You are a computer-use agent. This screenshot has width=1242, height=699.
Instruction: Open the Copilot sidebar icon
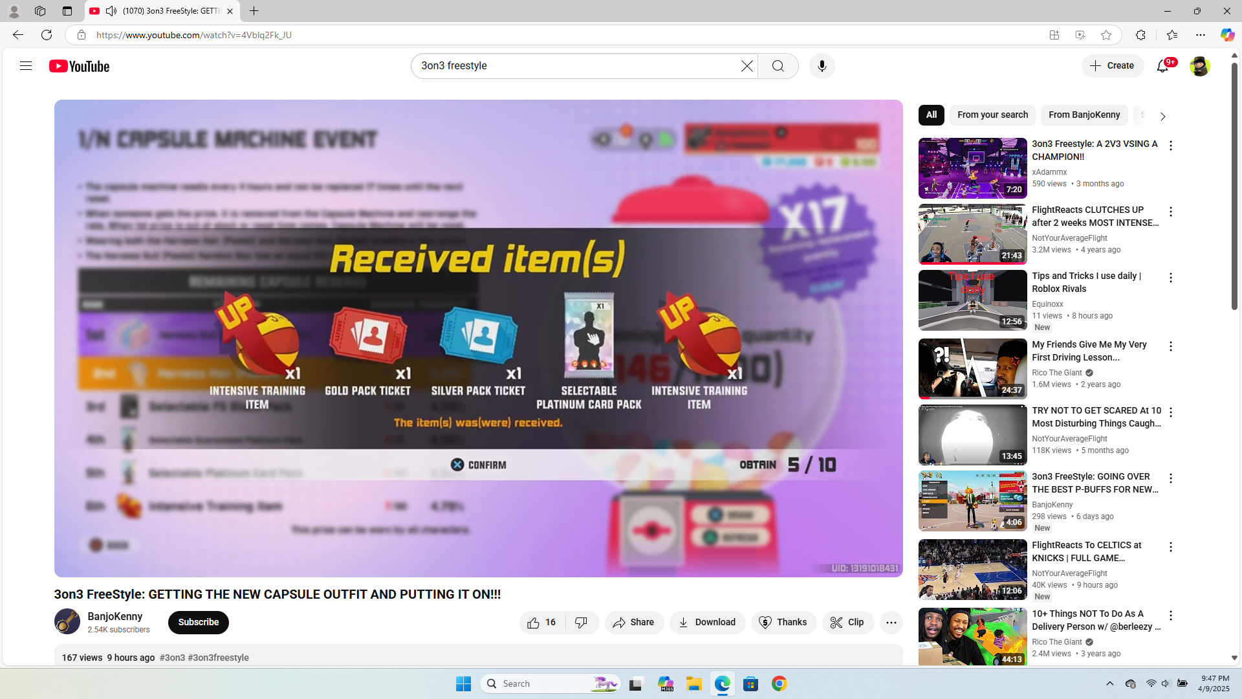pos(1227,35)
